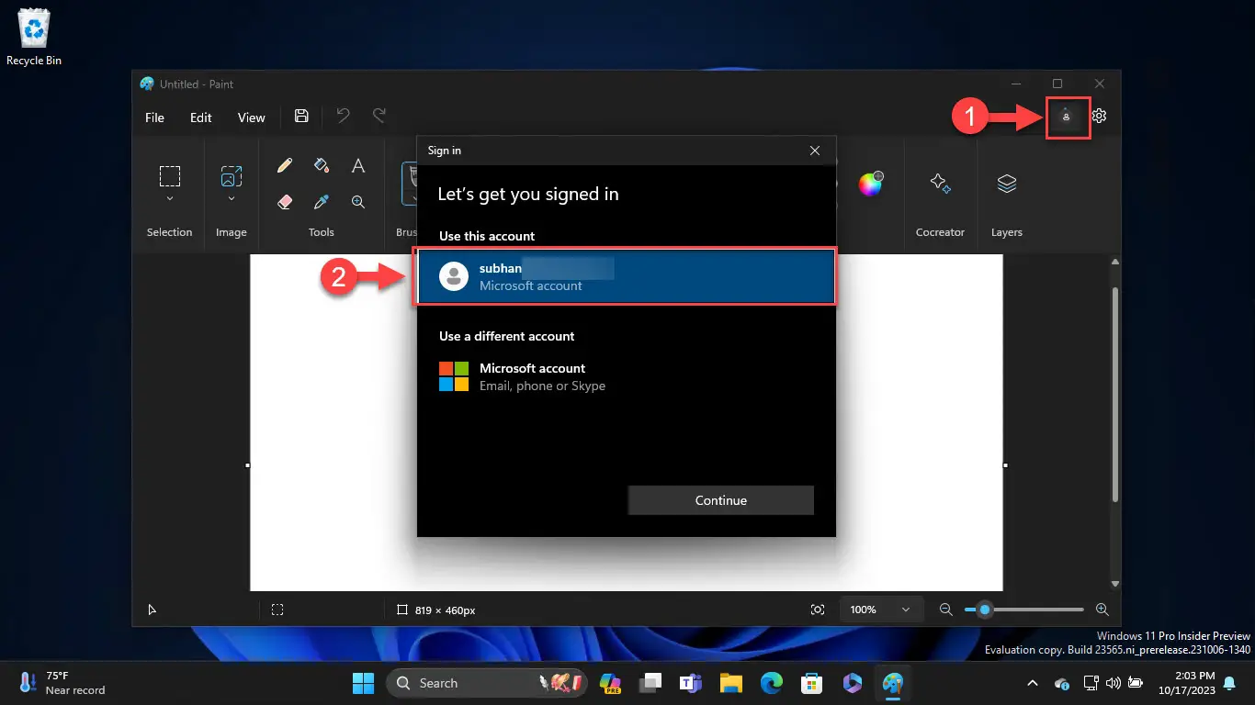
Task: Open the Edit colors wheel
Action: tap(870, 184)
